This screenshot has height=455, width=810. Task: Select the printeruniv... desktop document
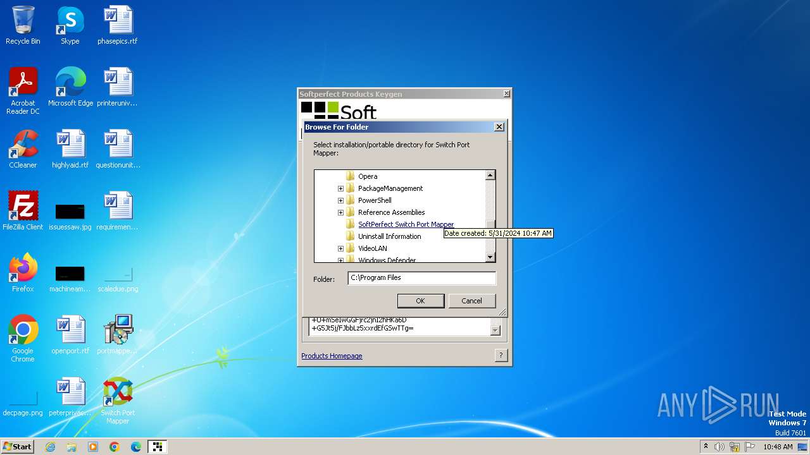click(118, 87)
